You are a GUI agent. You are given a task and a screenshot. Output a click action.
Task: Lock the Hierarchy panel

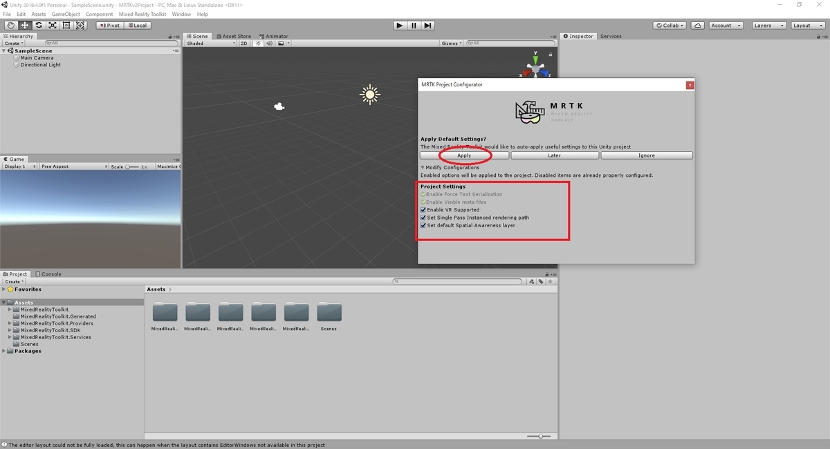point(170,37)
